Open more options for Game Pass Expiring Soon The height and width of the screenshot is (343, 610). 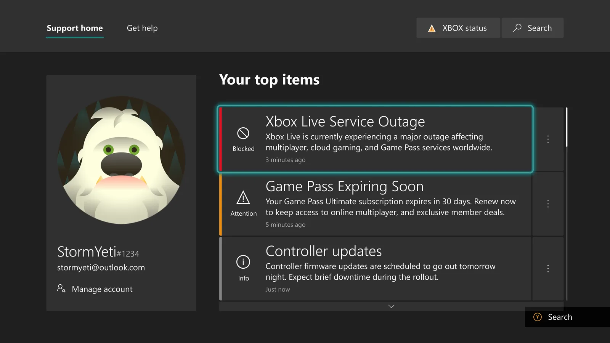[548, 204]
